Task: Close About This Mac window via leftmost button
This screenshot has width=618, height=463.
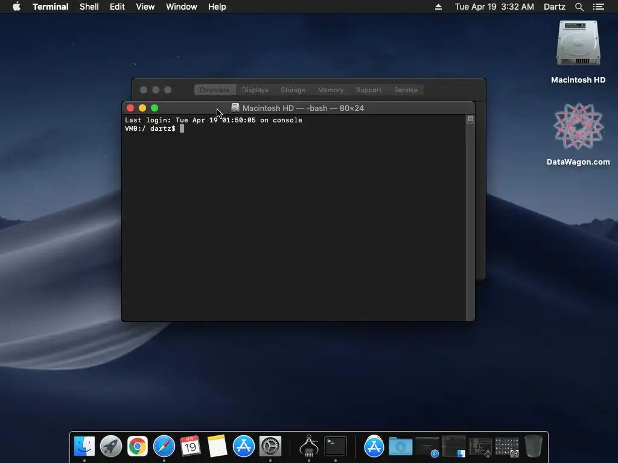Action: coord(144,90)
